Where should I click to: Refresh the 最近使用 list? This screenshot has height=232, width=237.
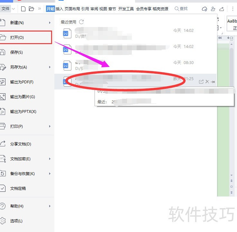81,22
